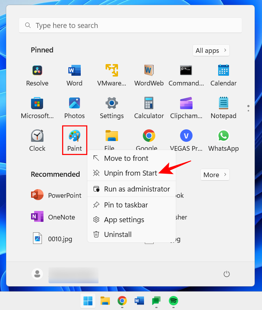This screenshot has height=310, width=262.
Task: Launch the pinned Word app
Action: (x=74, y=75)
